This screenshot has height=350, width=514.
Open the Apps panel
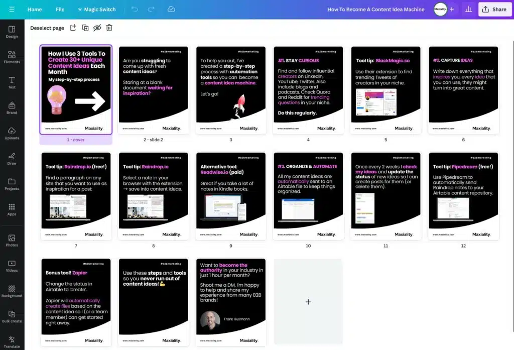click(x=12, y=211)
